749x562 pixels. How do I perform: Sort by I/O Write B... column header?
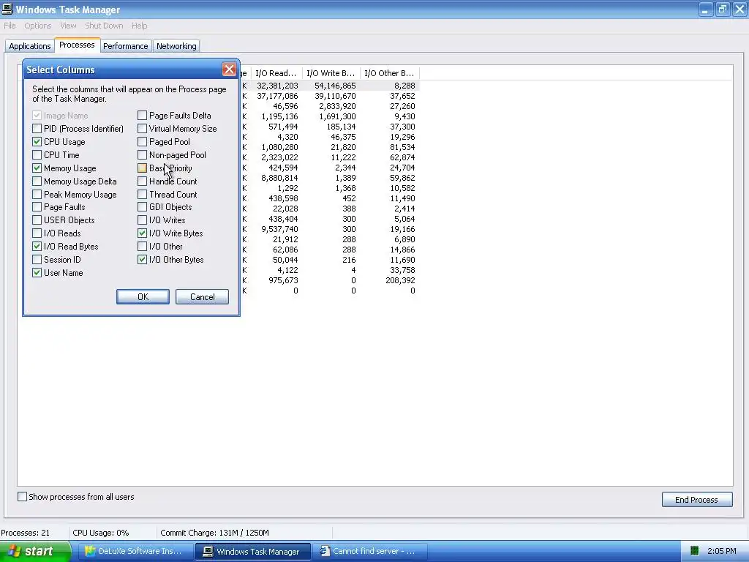331,73
